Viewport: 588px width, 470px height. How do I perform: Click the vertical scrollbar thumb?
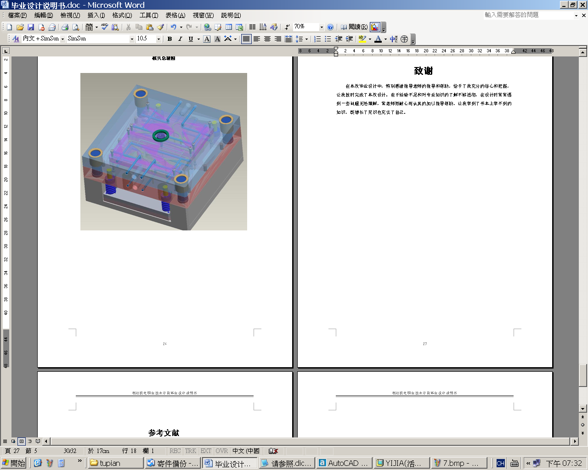pyautogui.click(x=583, y=375)
